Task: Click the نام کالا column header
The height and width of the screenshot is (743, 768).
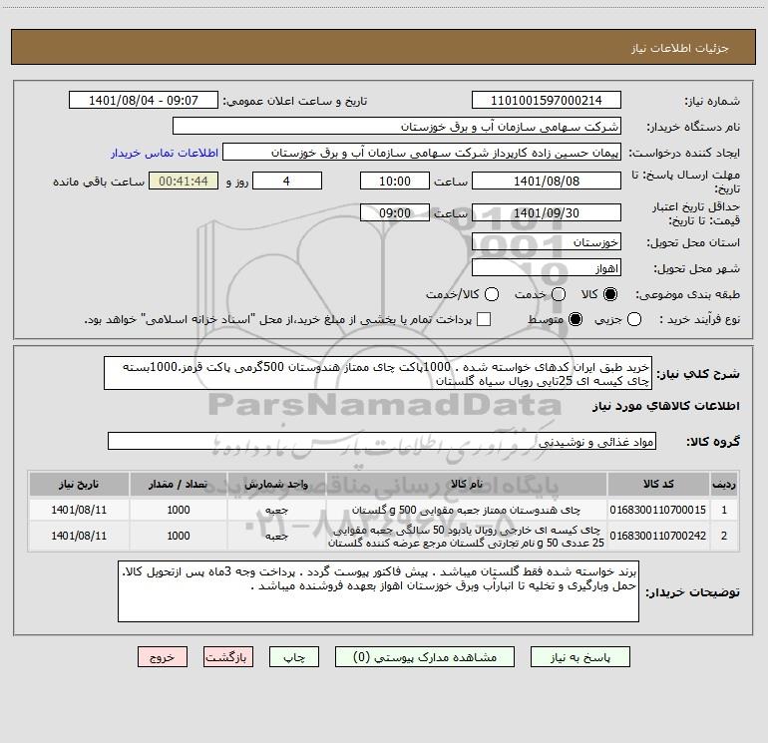Action: [467, 484]
